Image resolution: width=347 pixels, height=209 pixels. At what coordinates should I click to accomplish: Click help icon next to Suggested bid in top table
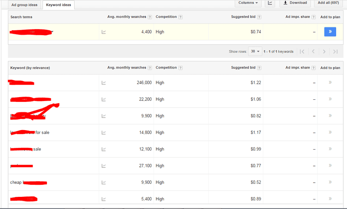coord(259,17)
